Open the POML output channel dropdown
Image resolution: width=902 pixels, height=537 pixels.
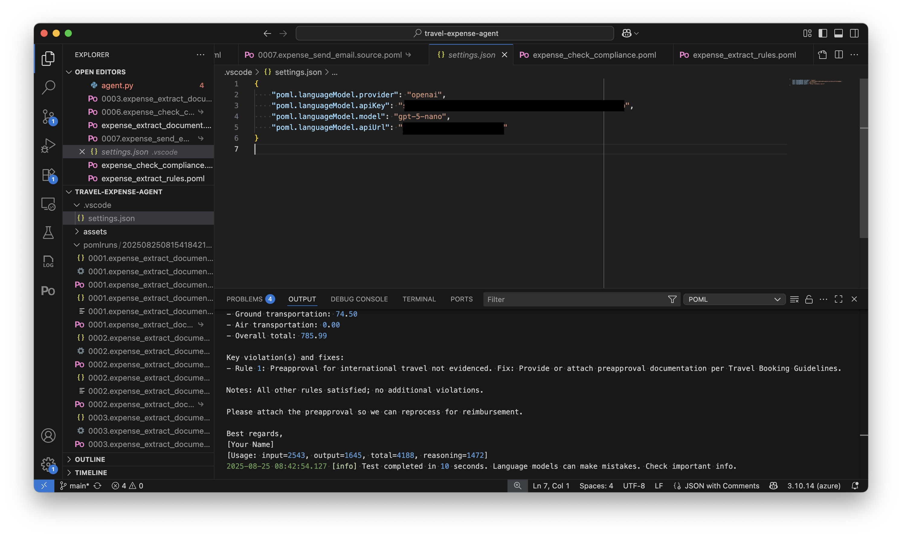point(734,299)
